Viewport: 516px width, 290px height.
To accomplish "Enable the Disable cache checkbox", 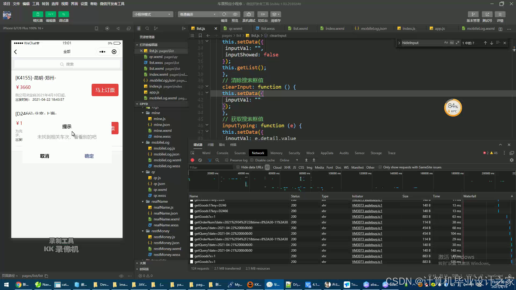I will pyautogui.click(x=252, y=160).
